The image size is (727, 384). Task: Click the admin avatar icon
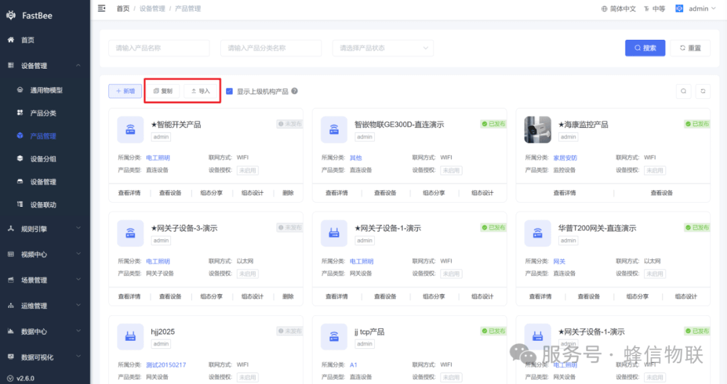tap(679, 8)
